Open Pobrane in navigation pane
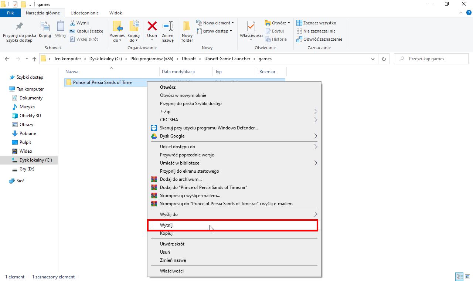The width and height of the screenshot is (473, 281). (x=28, y=133)
